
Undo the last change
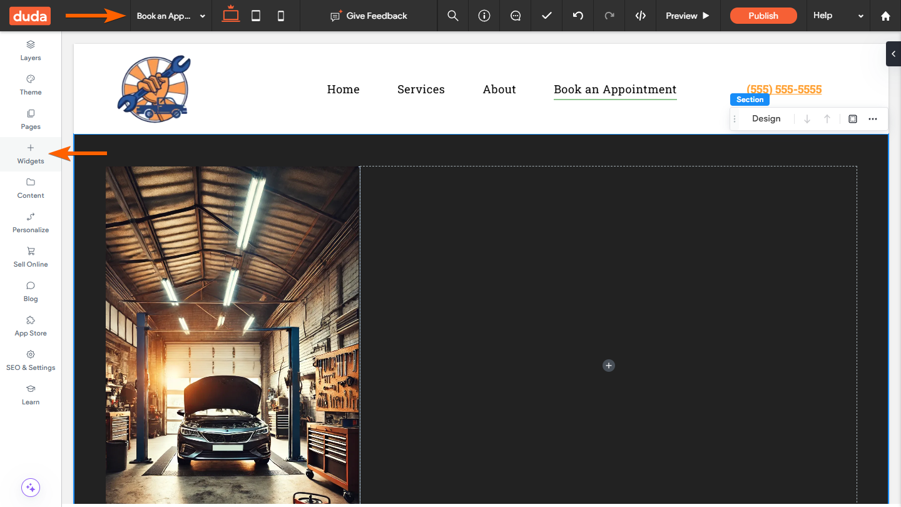[578, 16]
